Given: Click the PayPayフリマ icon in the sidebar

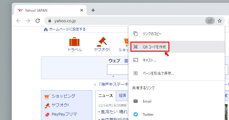Looking at the screenshot, I should point(47,115).
